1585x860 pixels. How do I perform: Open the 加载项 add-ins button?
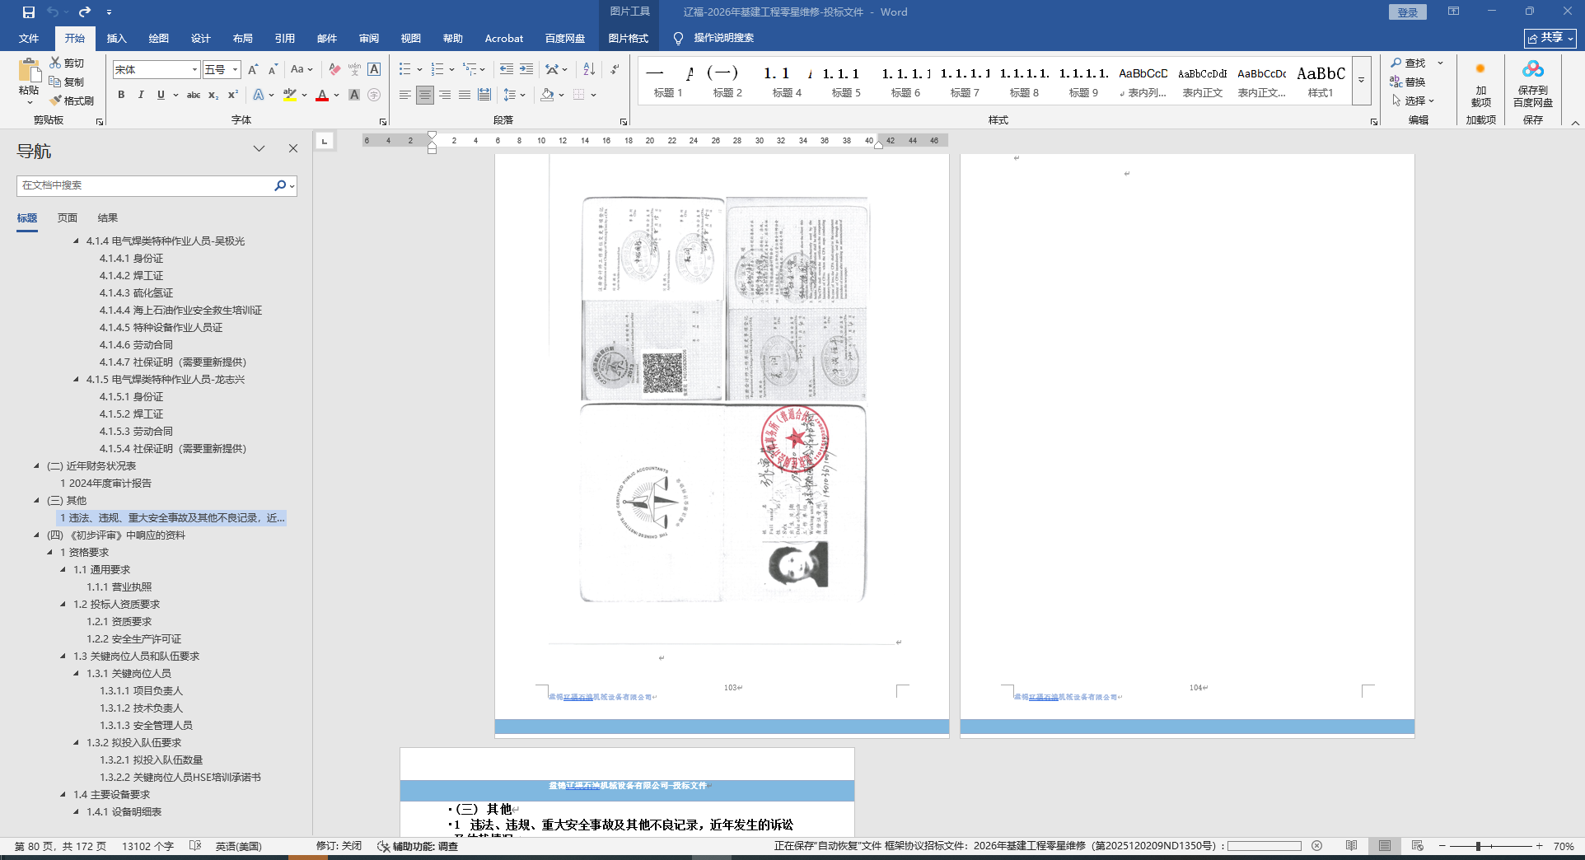pos(1480,83)
